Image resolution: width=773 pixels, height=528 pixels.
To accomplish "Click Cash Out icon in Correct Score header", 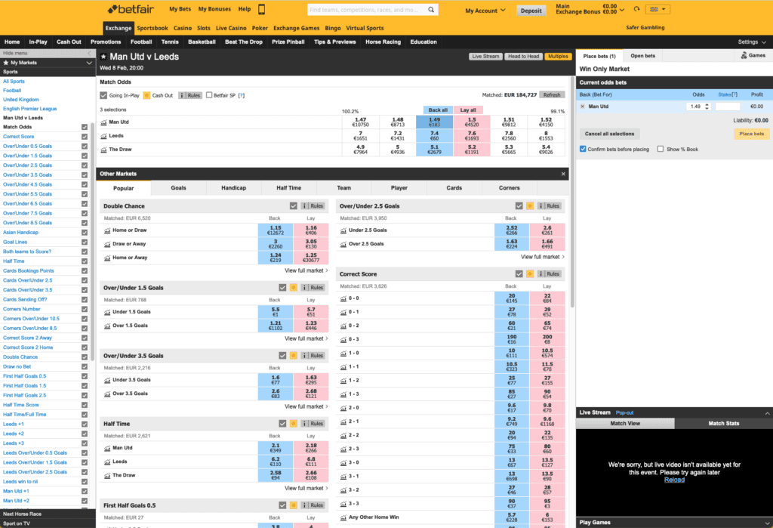I will click(530, 274).
